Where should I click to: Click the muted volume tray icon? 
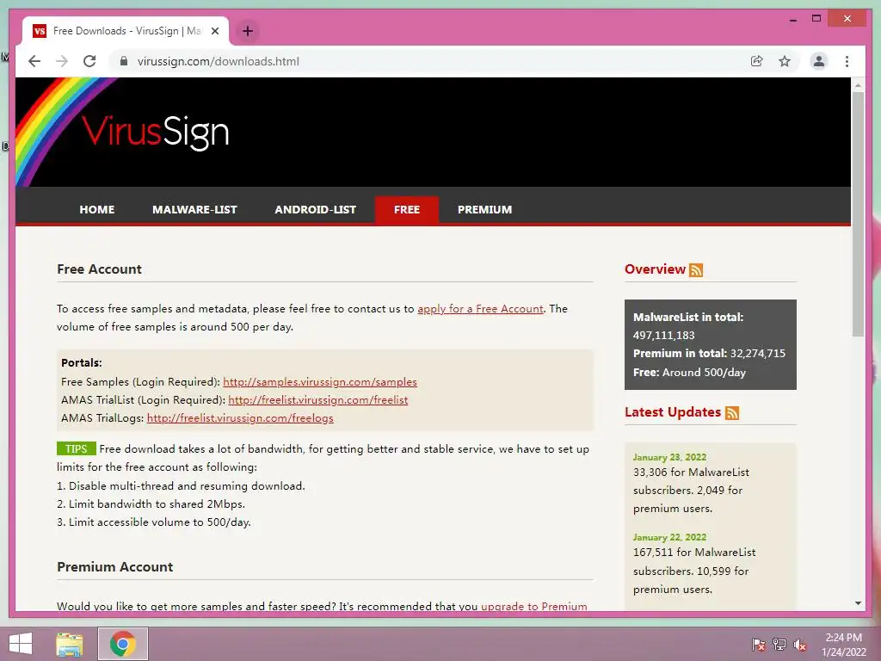[x=800, y=645]
